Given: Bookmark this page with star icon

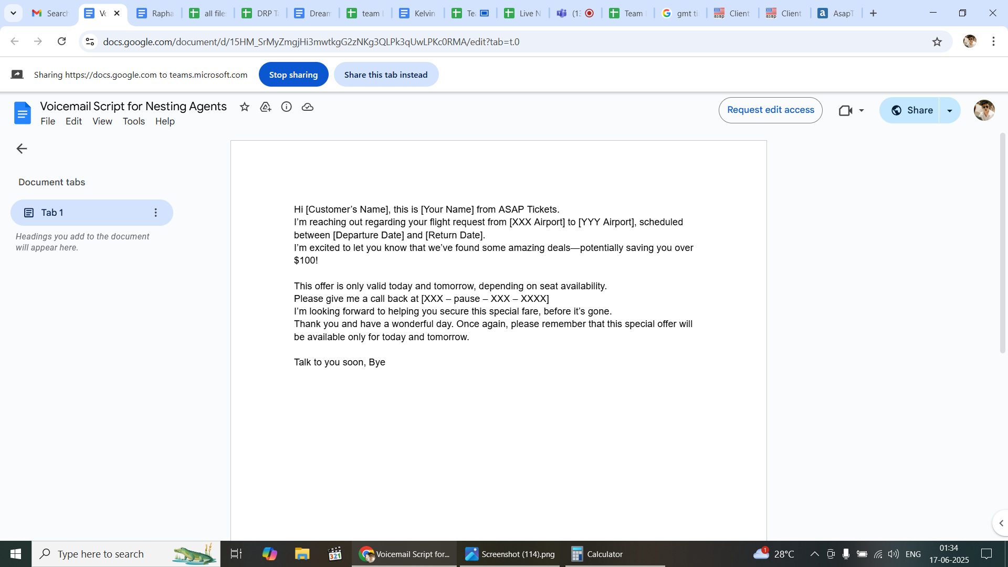Looking at the screenshot, I should coord(937,42).
